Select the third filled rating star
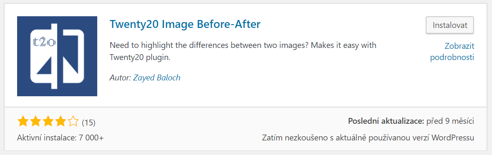The width and height of the screenshot is (492, 155). [x=48, y=122]
